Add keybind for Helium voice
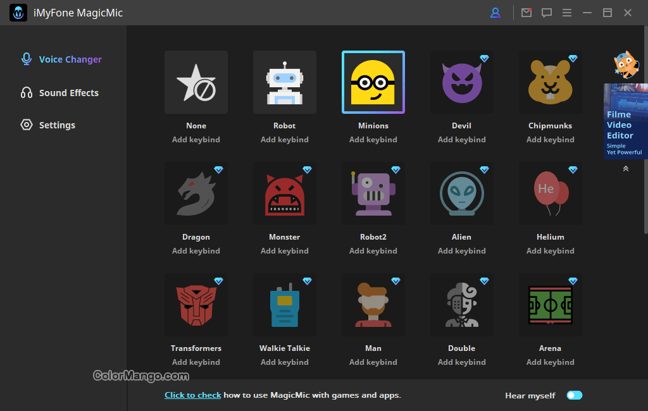 [x=551, y=251]
